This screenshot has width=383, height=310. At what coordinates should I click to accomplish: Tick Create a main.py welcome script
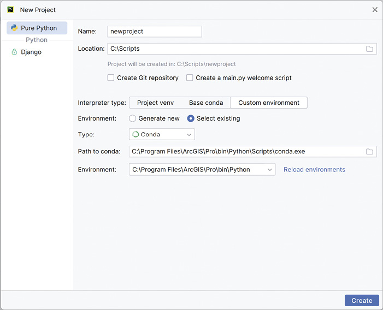190,78
